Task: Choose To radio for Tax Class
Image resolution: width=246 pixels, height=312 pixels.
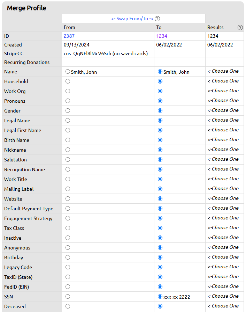Action: (160, 228)
